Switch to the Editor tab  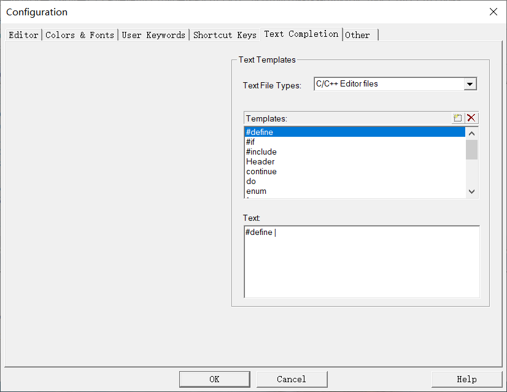23,35
